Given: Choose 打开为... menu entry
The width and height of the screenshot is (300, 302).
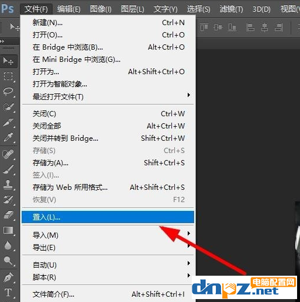Looking at the screenshot, I should [x=108, y=72].
